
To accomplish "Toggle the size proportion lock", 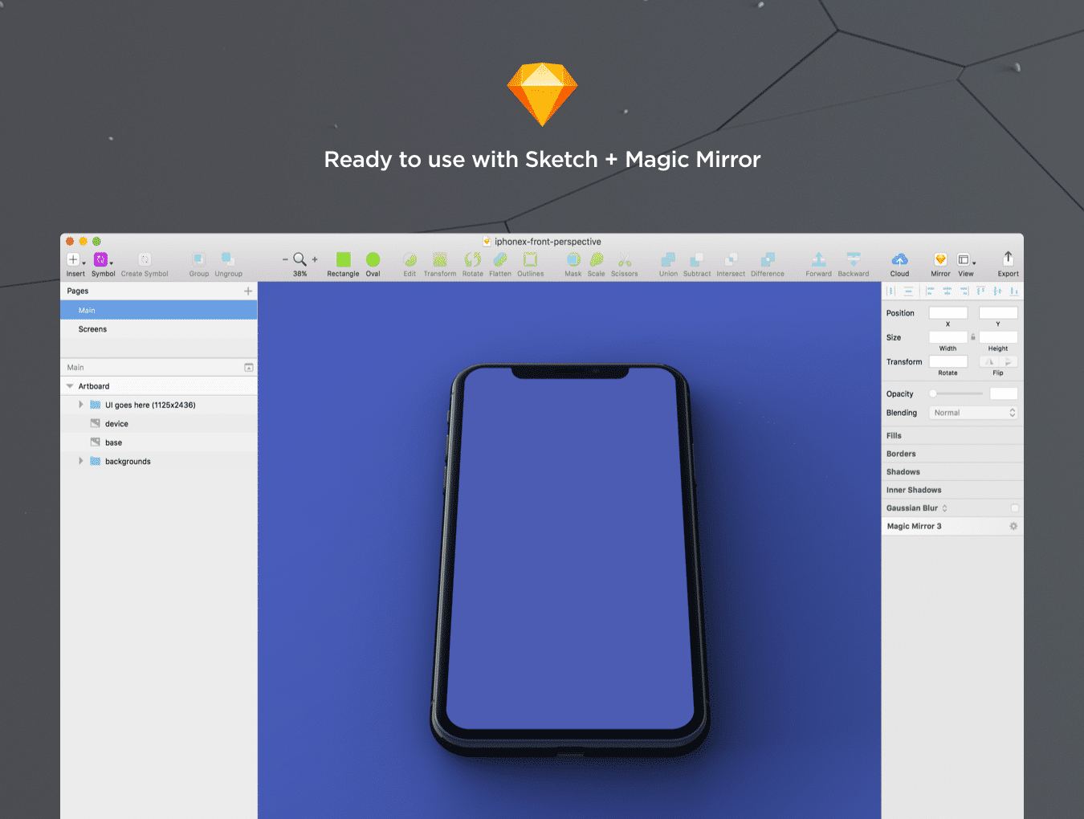I will 973,337.
